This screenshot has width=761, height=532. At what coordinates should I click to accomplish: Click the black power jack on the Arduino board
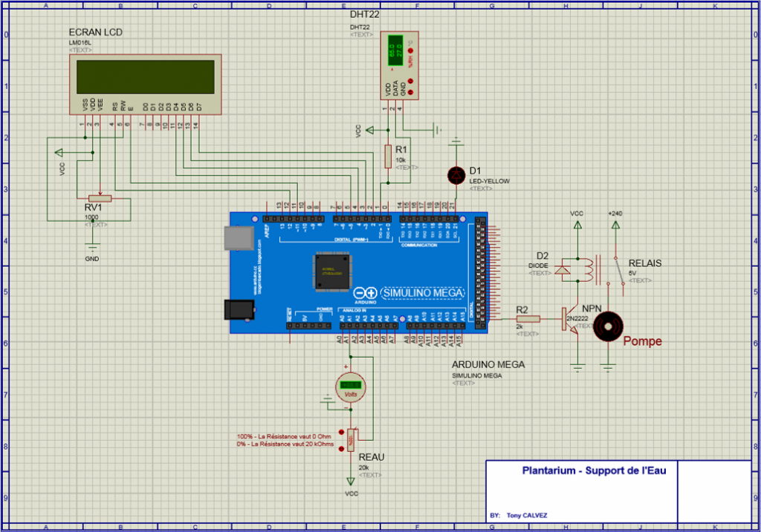239,309
